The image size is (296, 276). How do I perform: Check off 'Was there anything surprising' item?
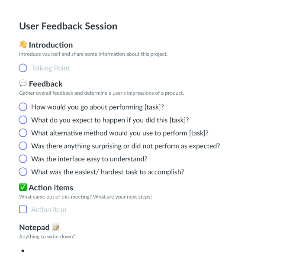(x=23, y=146)
